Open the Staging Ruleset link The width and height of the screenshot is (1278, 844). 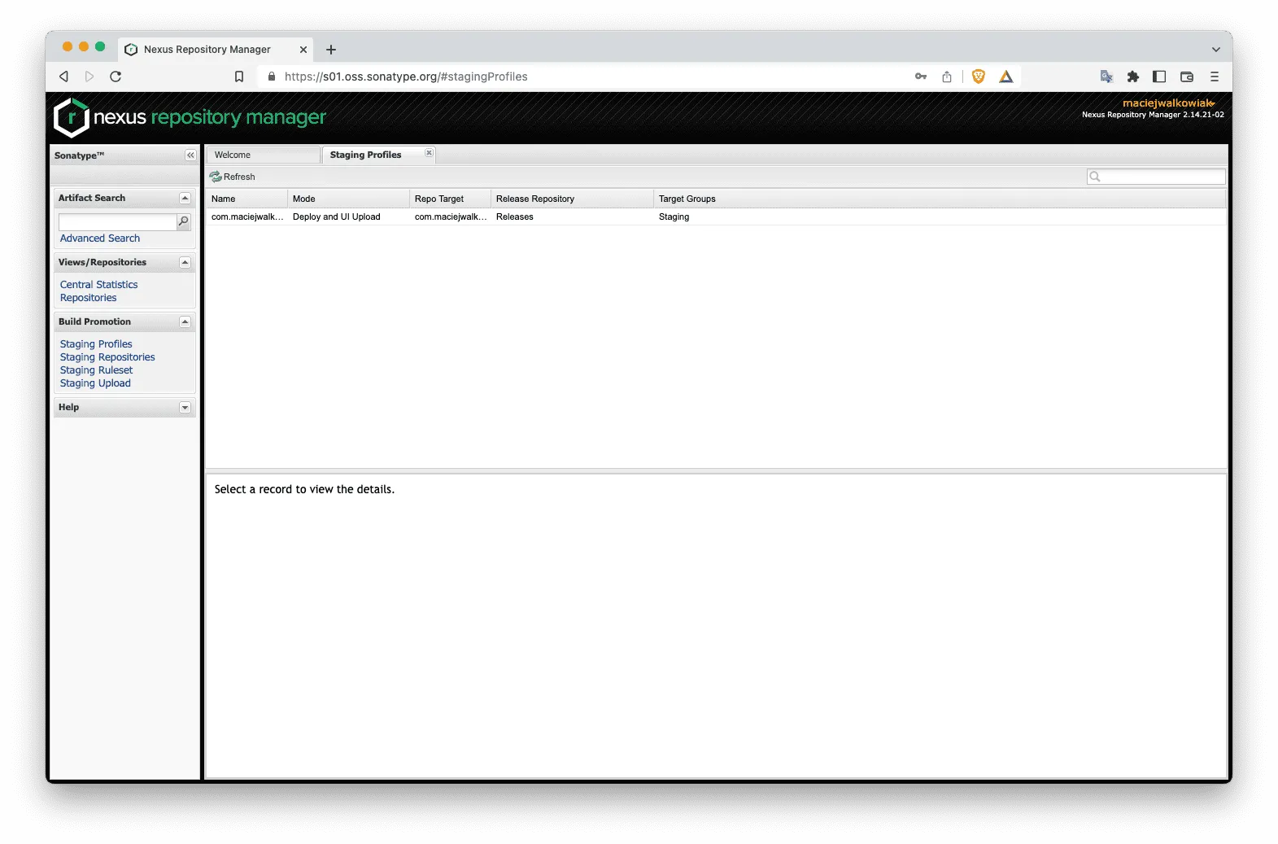point(96,370)
